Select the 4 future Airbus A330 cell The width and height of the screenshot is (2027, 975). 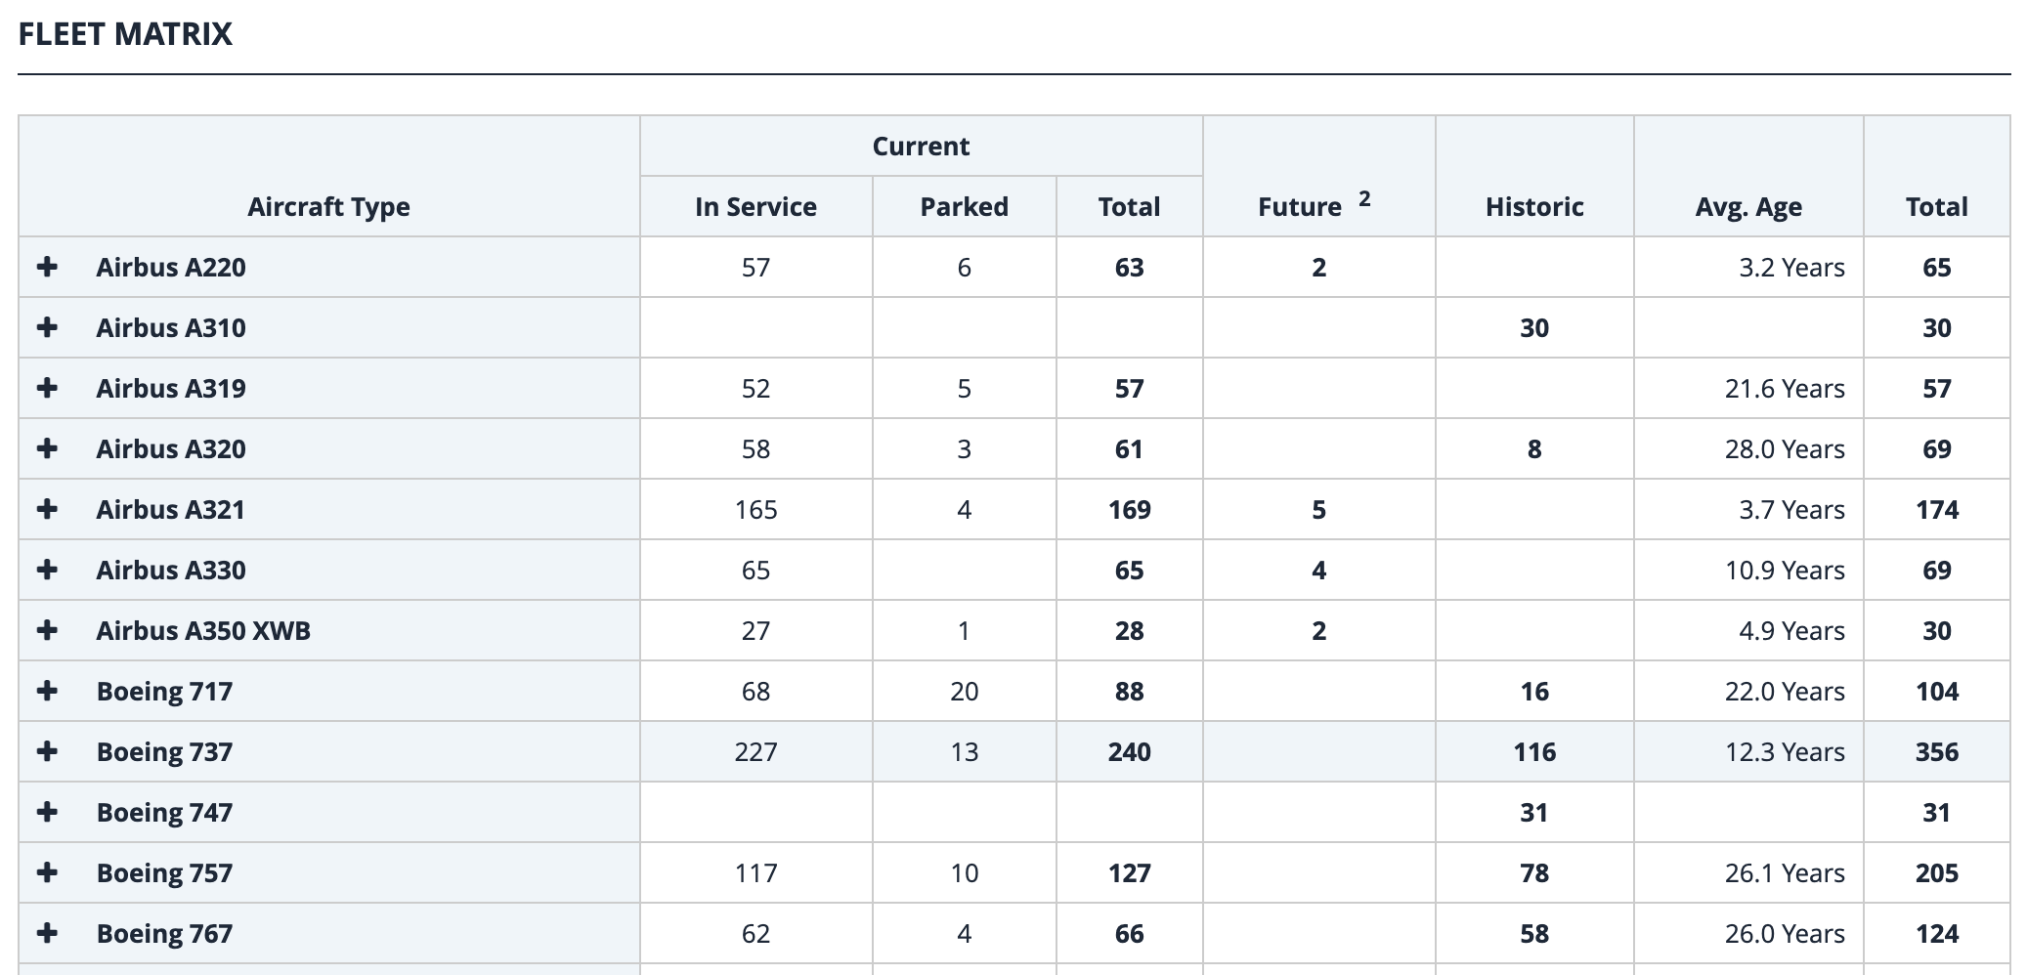click(x=1318, y=571)
